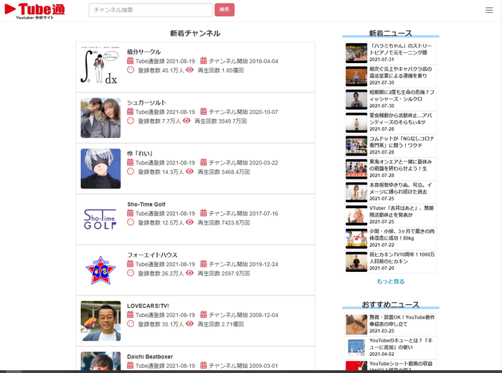
Task: Open LOVECARS!TV! channel thumbnail
Action: (x=100, y=321)
